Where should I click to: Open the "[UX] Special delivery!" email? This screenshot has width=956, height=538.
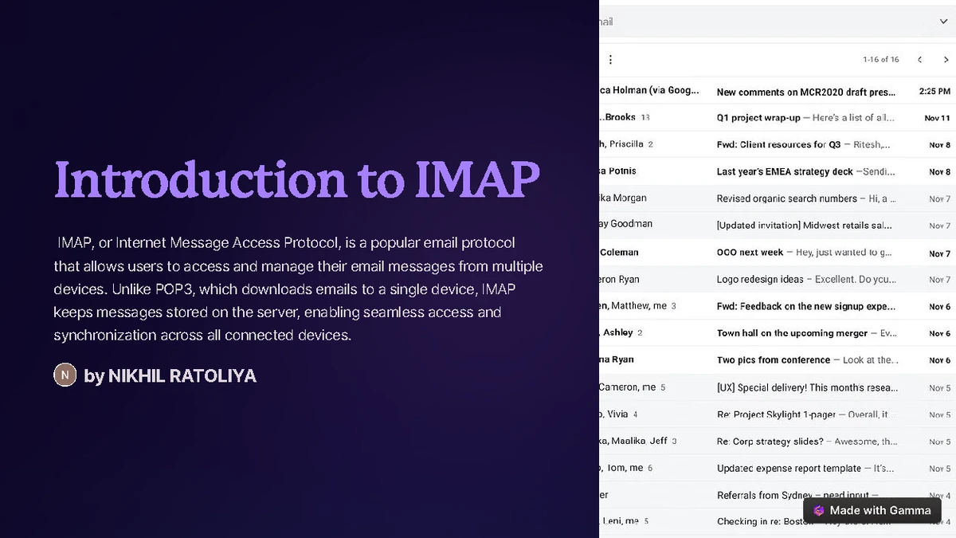[x=777, y=387]
